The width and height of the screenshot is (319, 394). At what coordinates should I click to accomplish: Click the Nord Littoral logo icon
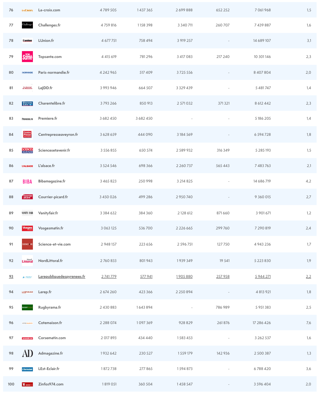coord(27,261)
